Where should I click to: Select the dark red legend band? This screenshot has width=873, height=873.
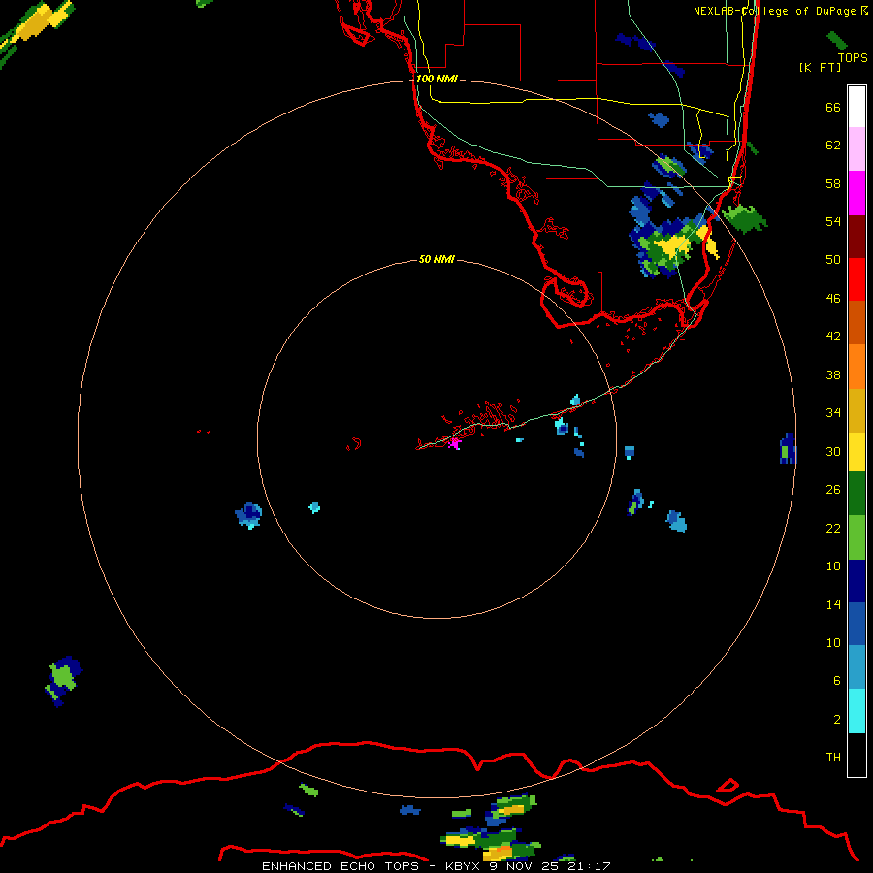click(857, 236)
